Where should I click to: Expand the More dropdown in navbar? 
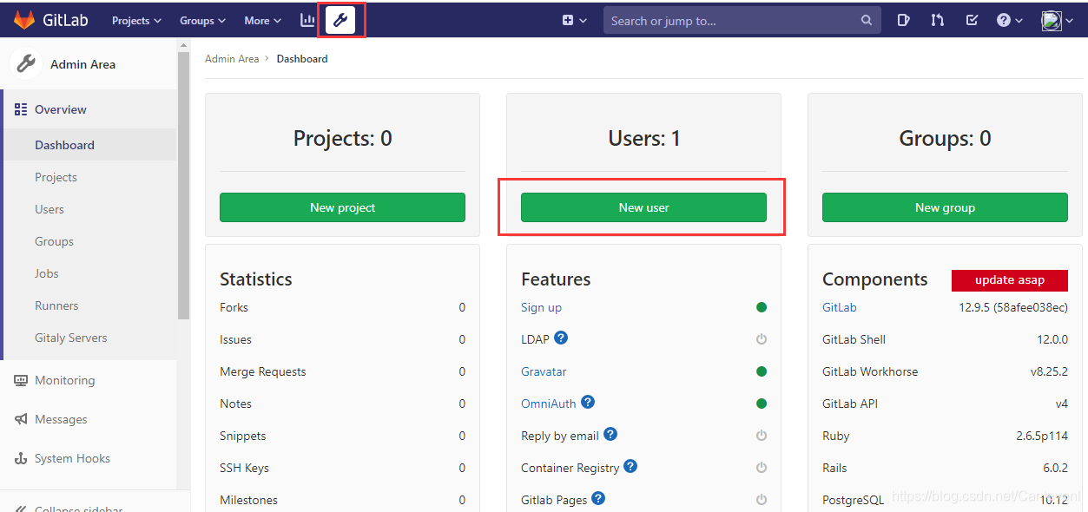point(262,20)
